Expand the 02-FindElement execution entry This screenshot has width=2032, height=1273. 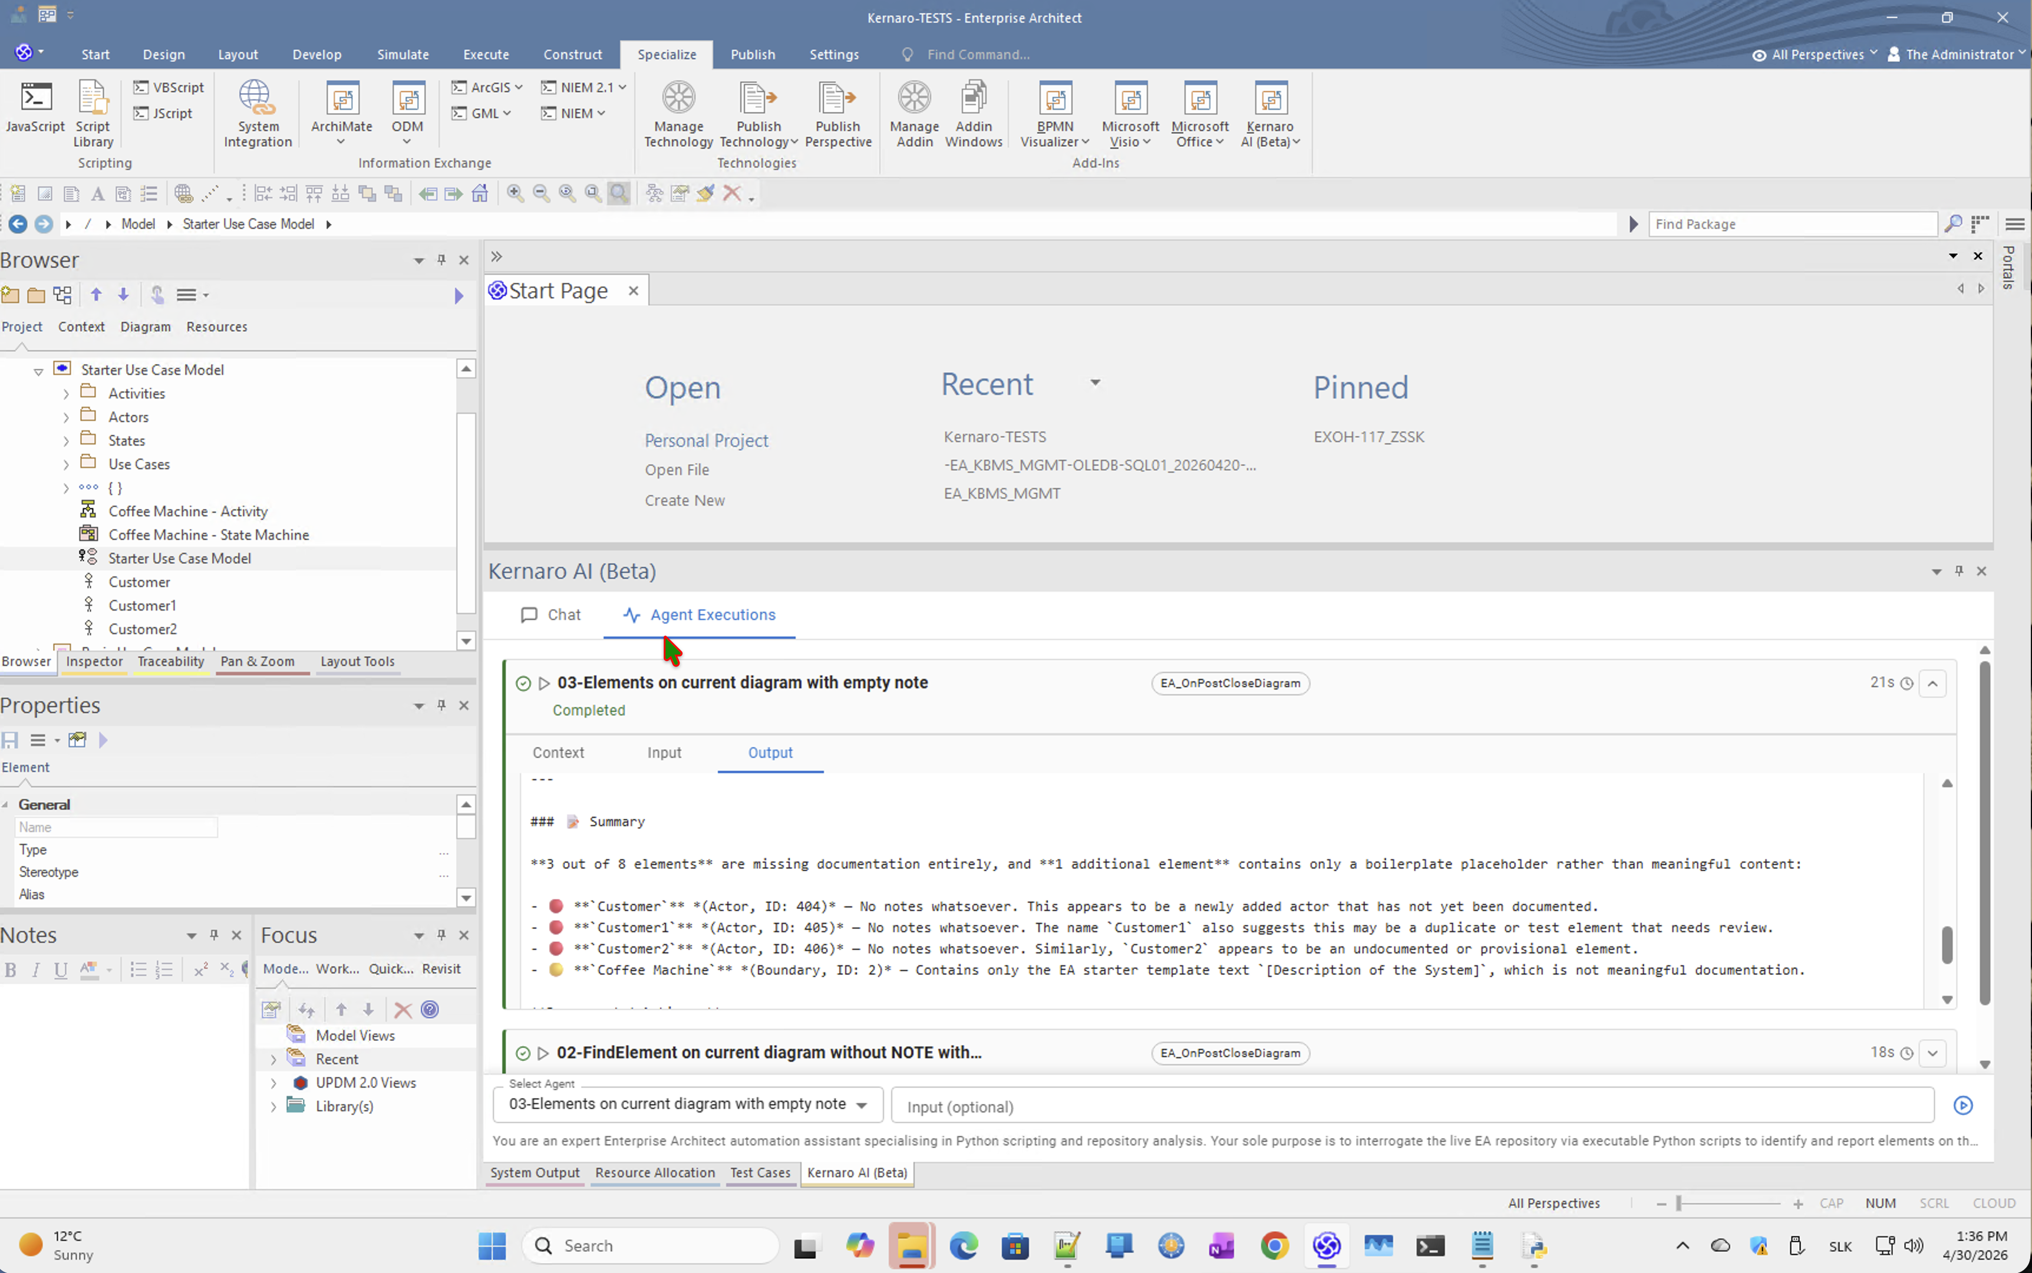(x=1932, y=1053)
